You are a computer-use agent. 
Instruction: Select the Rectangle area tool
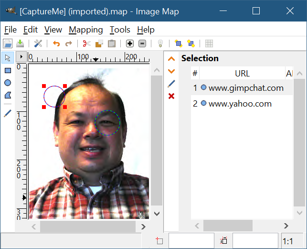click(x=8, y=70)
